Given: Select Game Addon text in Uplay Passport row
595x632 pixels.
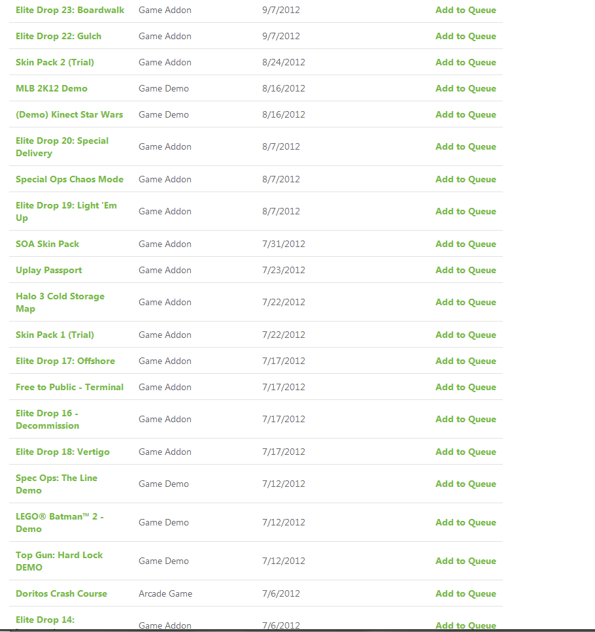Looking at the screenshot, I should 165,271.
